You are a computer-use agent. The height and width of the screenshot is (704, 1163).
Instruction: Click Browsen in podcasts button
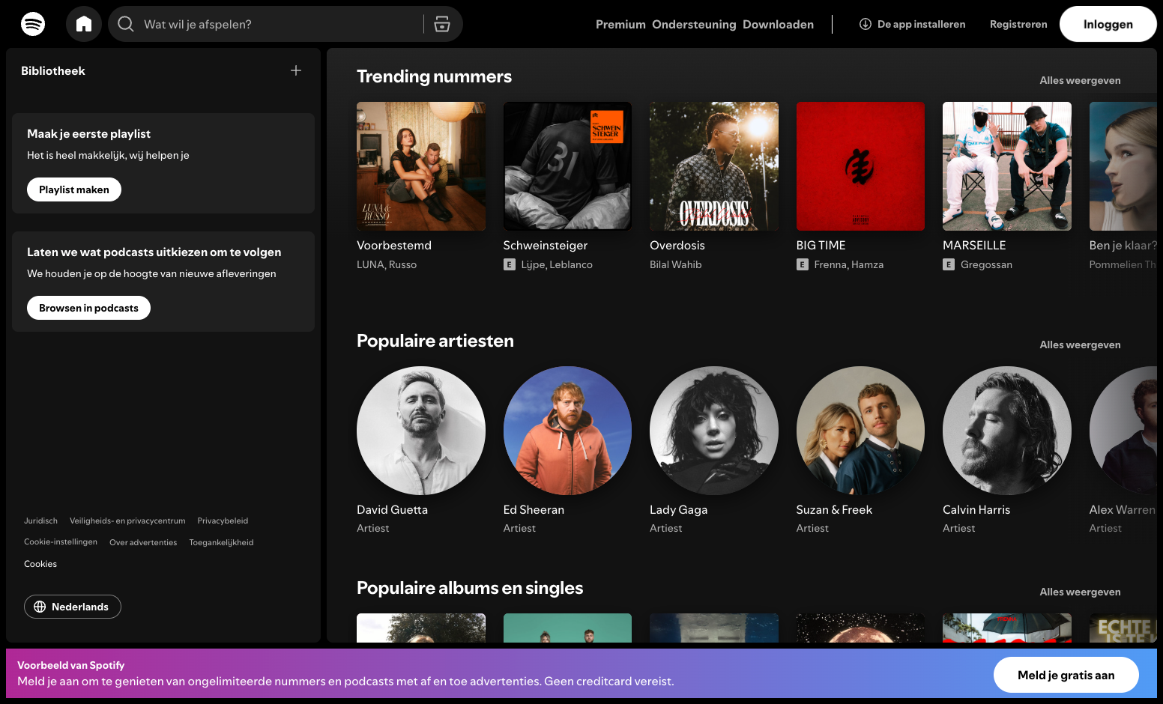pyautogui.click(x=88, y=308)
